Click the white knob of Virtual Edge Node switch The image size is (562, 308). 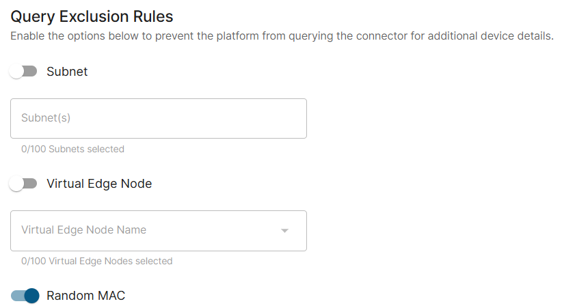pyautogui.click(x=16, y=184)
